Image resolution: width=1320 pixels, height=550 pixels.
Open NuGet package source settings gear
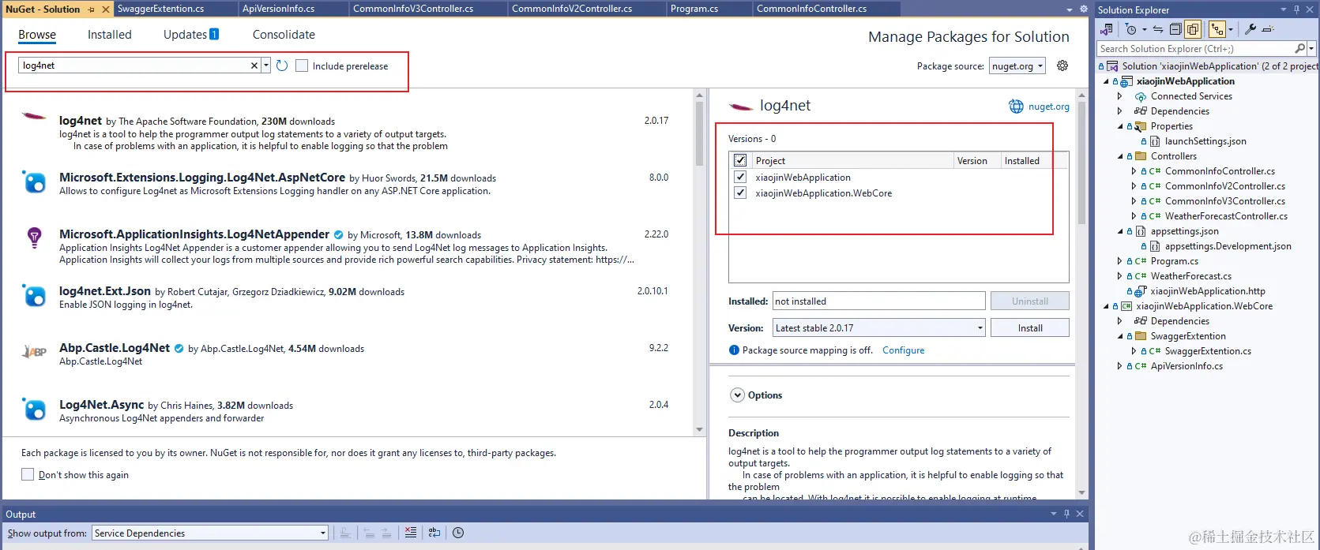click(x=1062, y=65)
